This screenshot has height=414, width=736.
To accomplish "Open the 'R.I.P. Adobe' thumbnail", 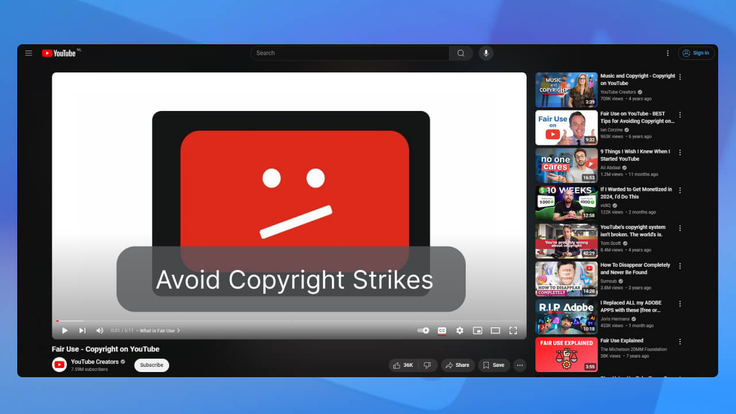I will tap(566, 317).
